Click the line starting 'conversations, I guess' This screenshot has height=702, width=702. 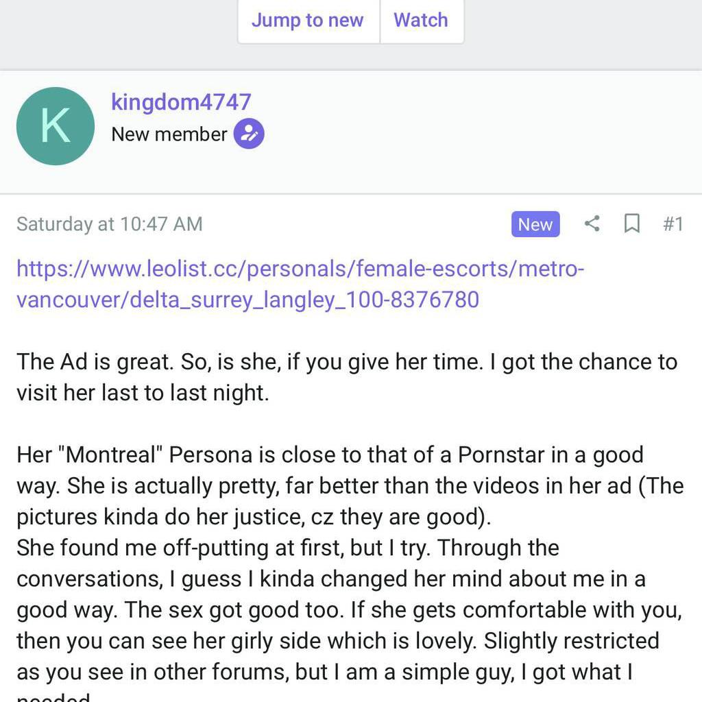pos(330,579)
